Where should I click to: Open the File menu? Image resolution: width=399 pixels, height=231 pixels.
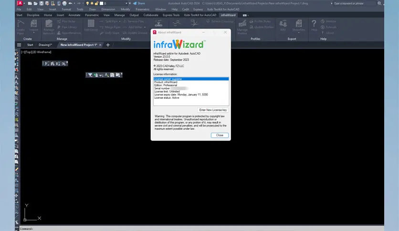(19, 9)
